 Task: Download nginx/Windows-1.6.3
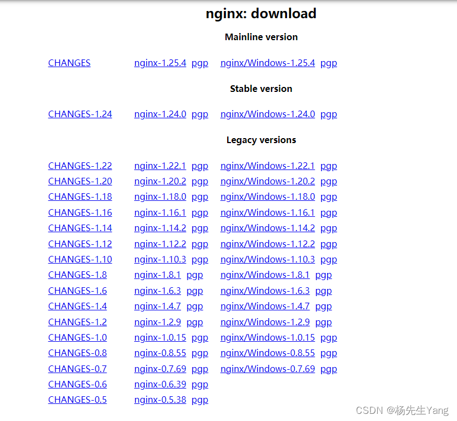click(x=265, y=291)
